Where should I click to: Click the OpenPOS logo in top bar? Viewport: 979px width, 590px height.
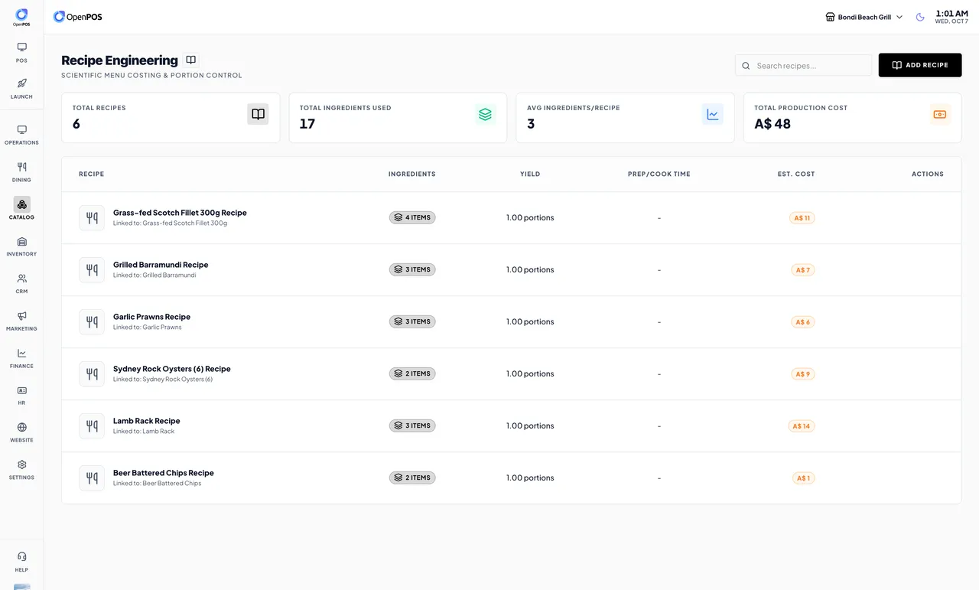(x=77, y=17)
